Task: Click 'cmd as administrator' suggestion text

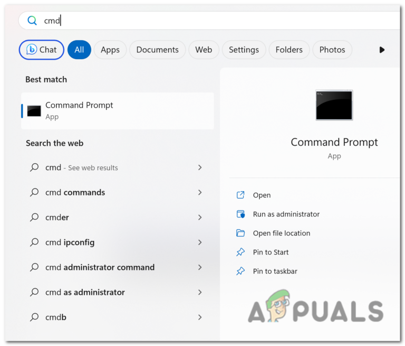Action: 85,292
